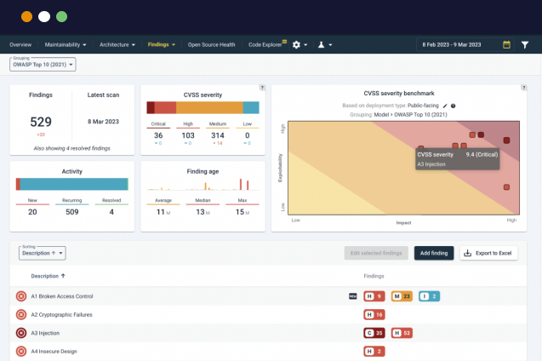This screenshot has width=542, height=361.
Task: Click the Add finding button
Action: (x=434, y=253)
